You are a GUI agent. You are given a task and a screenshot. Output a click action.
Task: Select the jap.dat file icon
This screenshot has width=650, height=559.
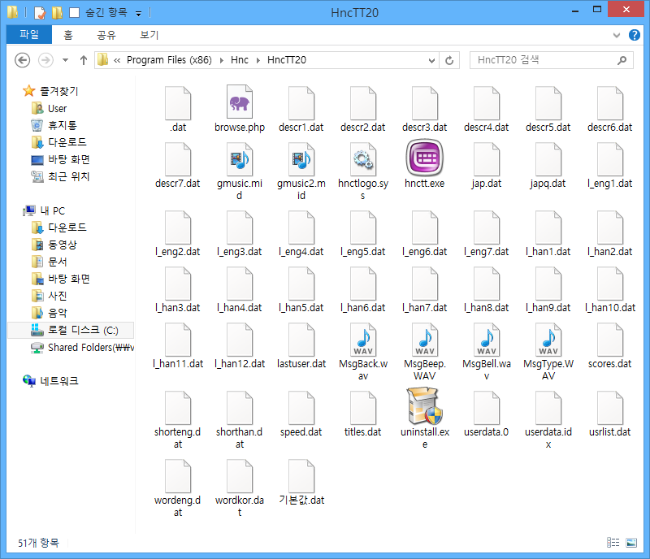pyautogui.click(x=486, y=158)
